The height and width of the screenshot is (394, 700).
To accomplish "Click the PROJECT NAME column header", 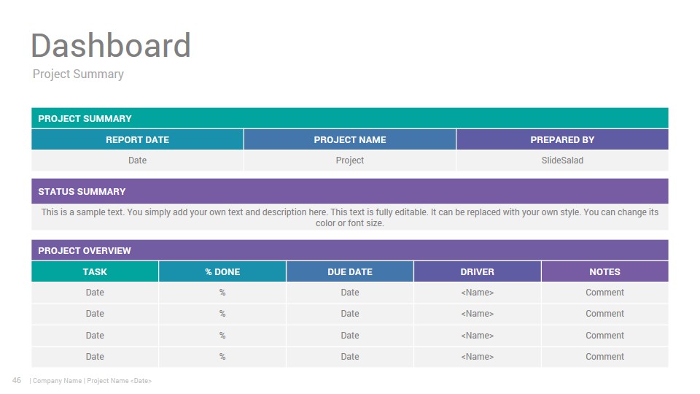I will (x=350, y=140).
